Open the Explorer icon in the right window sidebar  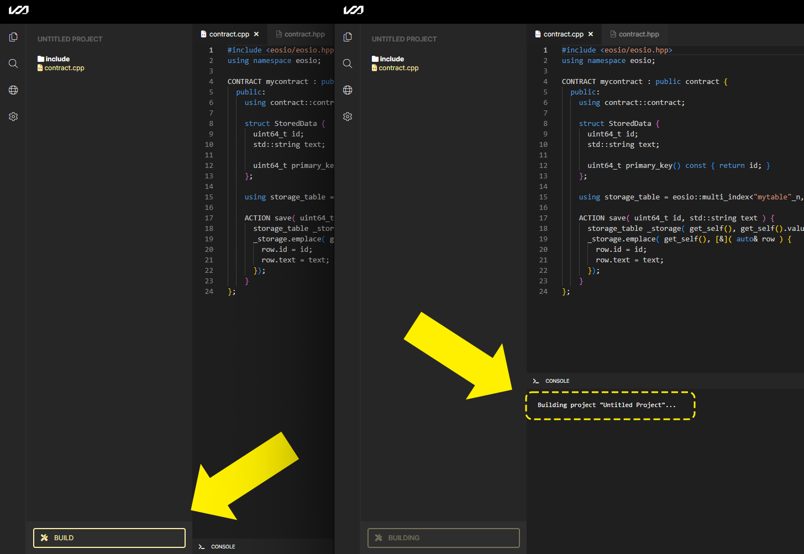348,36
